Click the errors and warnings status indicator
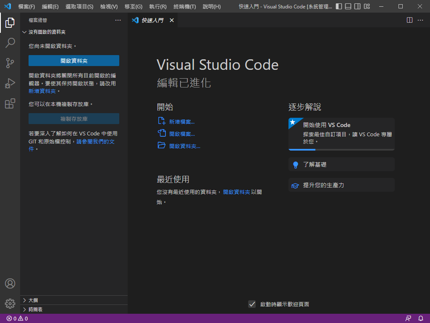Viewport: 430px width, 323px height. (17, 318)
